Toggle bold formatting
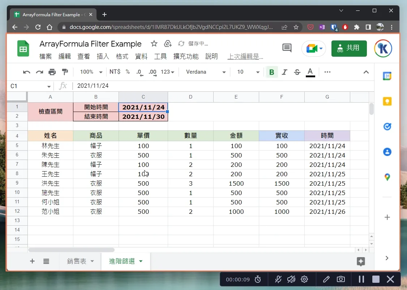407x290 pixels. click(271, 72)
